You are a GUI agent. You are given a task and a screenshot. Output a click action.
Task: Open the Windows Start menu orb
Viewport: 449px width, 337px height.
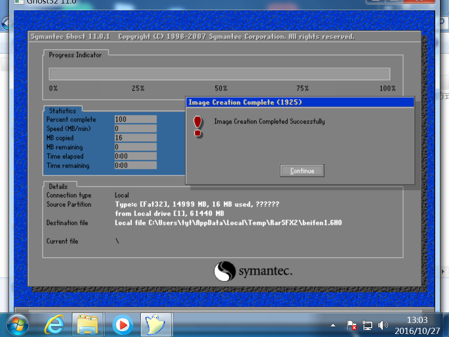(x=18, y=325)
